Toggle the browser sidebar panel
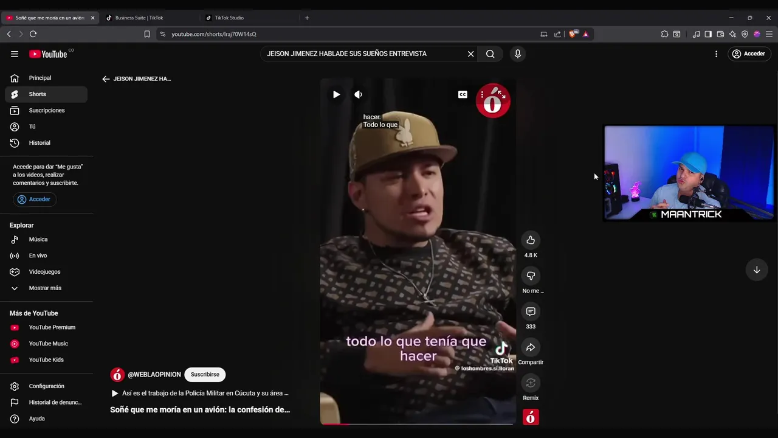Screen dimensions: 778x438 pyautogui.click(x=708, y=34)
